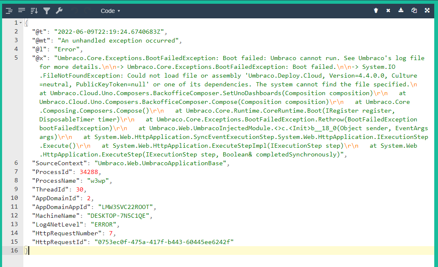Screen dimensions: 438x267
Task: Sort the JSON fields
Action: click(x=34, y=11)
